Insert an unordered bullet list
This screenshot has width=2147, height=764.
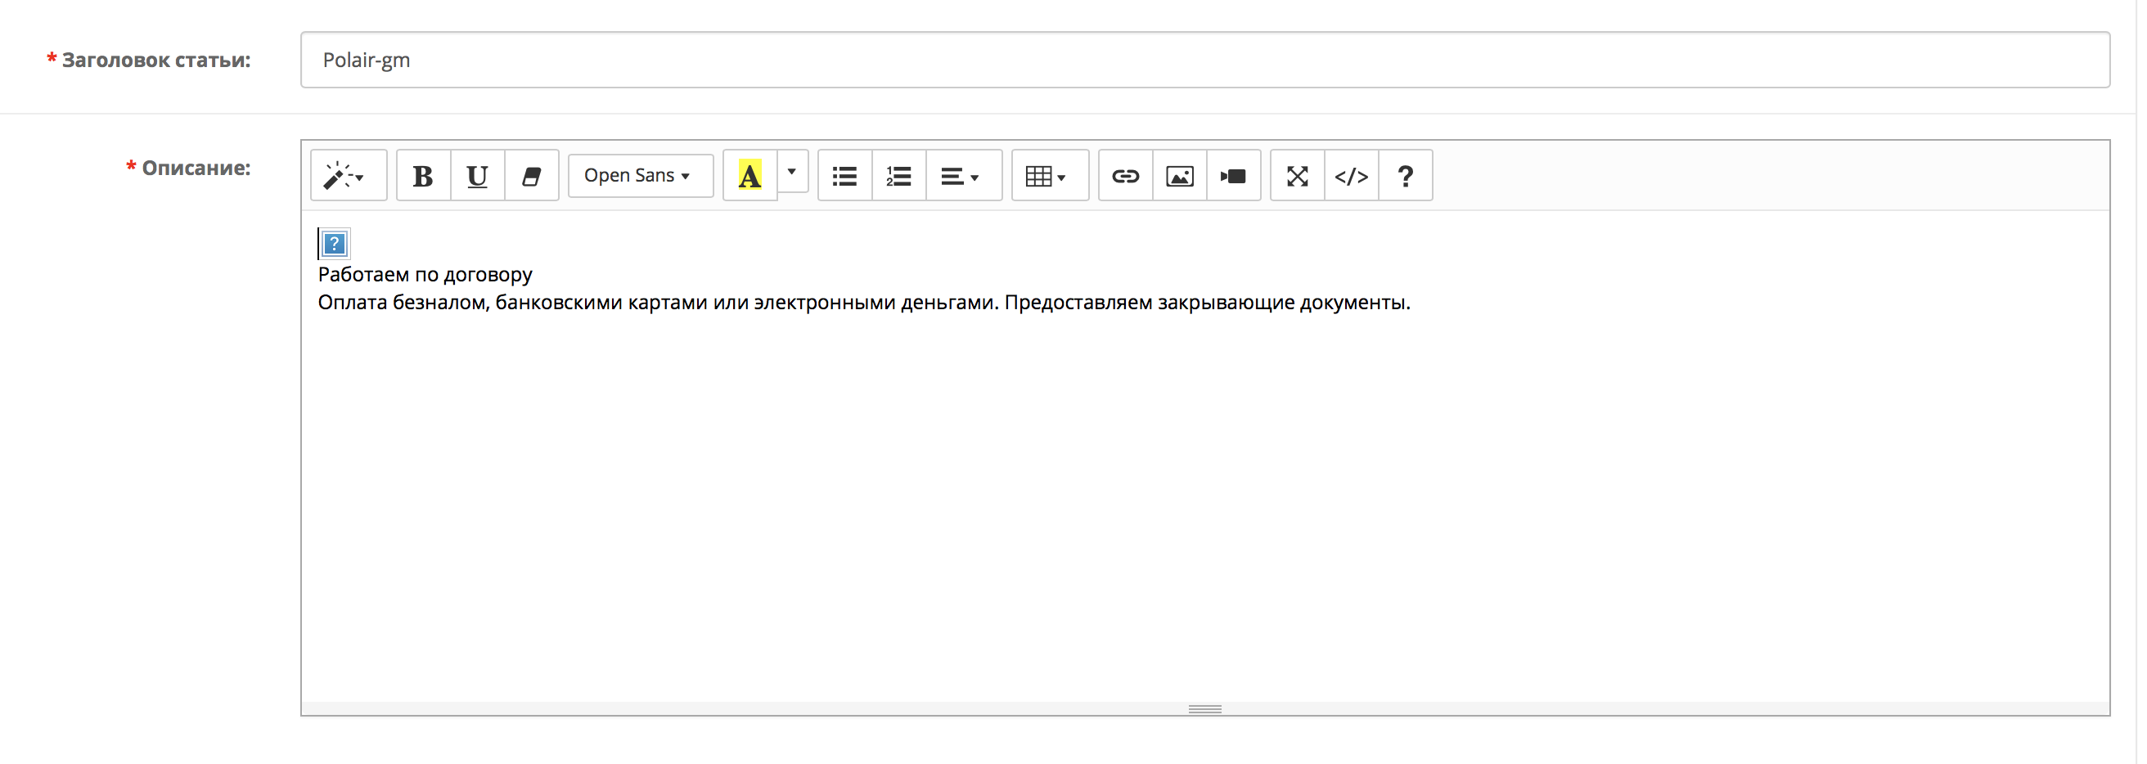(x=844, y=176)
